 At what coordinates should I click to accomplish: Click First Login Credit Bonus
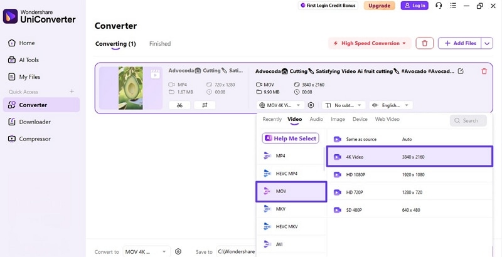(x=328, y=6)
